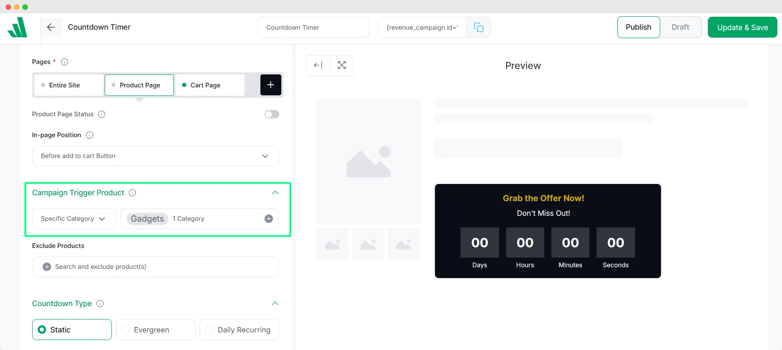782x350 pixels.
Task: Click the revenue_campaign shortcode field
Action: click(422, 27)
